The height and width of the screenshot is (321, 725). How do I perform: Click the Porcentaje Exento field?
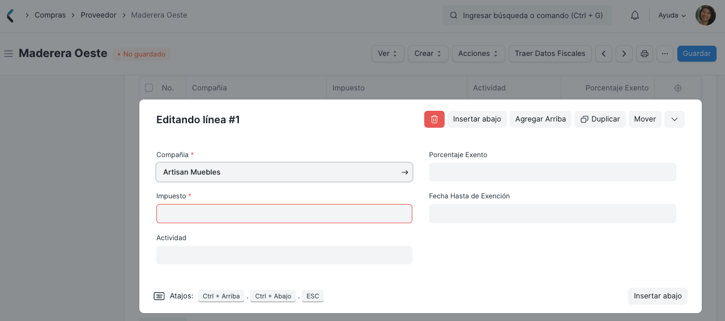pyautogui.click(x=553, y=172)
